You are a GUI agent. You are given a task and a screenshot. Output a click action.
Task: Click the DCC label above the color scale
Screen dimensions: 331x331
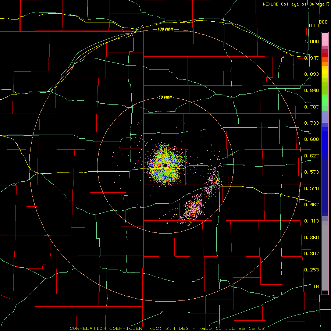tap(323, 22)
